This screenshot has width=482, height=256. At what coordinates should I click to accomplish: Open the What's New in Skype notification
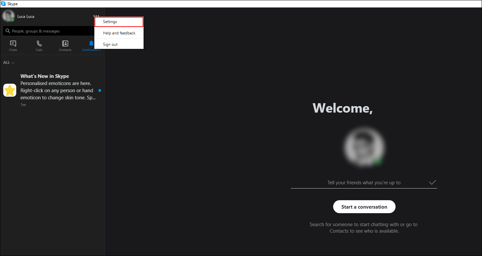52,90
